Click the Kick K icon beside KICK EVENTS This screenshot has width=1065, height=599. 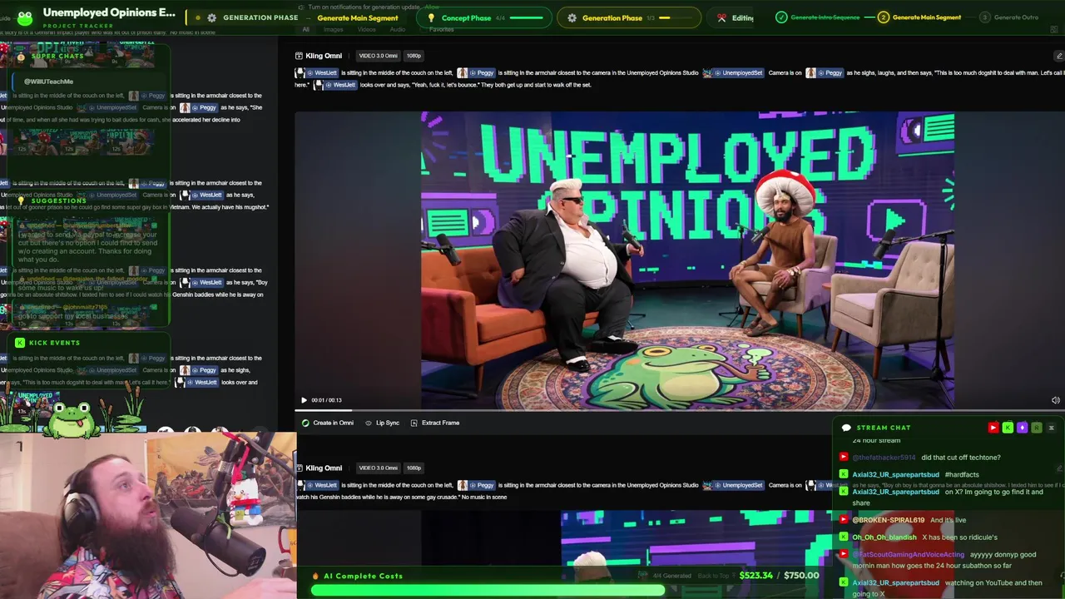(x=20, y=343)
